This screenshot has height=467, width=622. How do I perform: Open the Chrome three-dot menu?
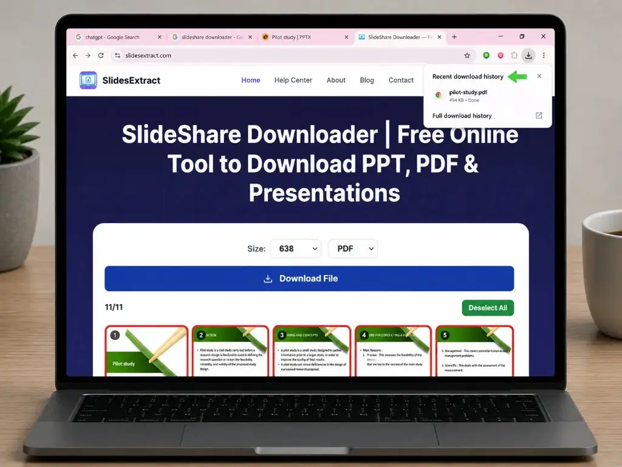pyautogui.click(x=544, y=55)
